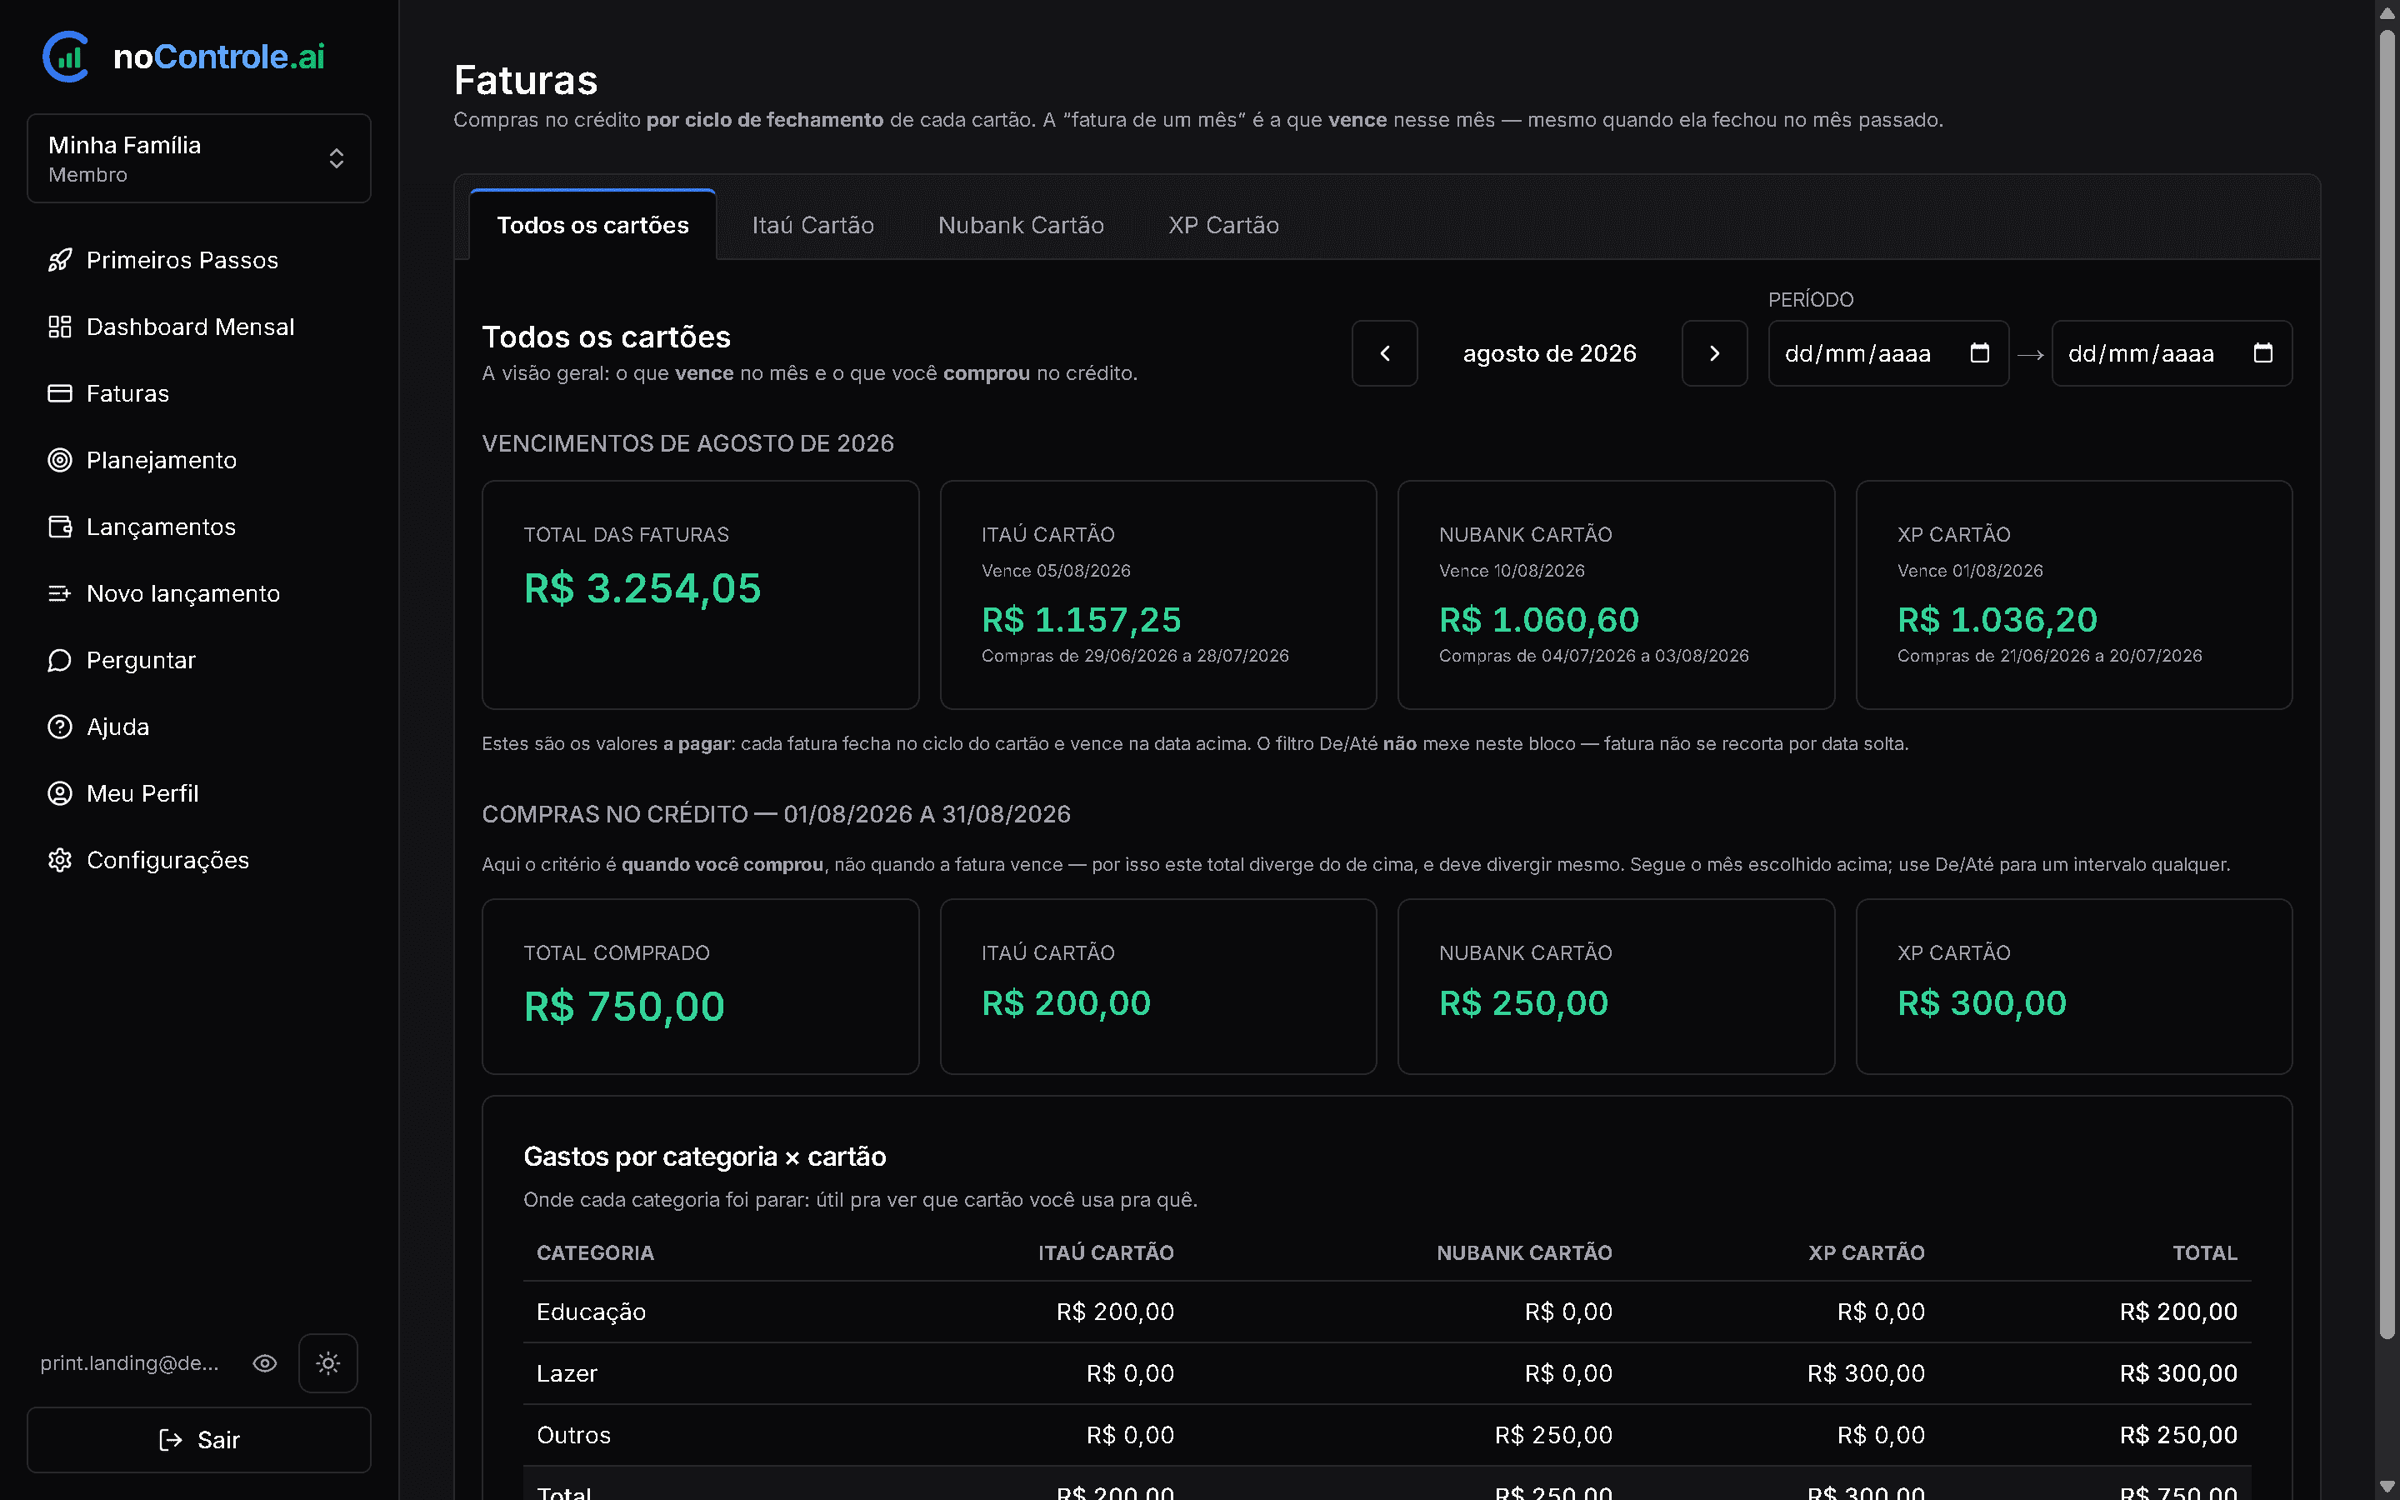Click the Itaú Cartão invoice card R$ 1.157,25
The height and width of the screenshot is (1500, 2400).
pos(1158,595)
